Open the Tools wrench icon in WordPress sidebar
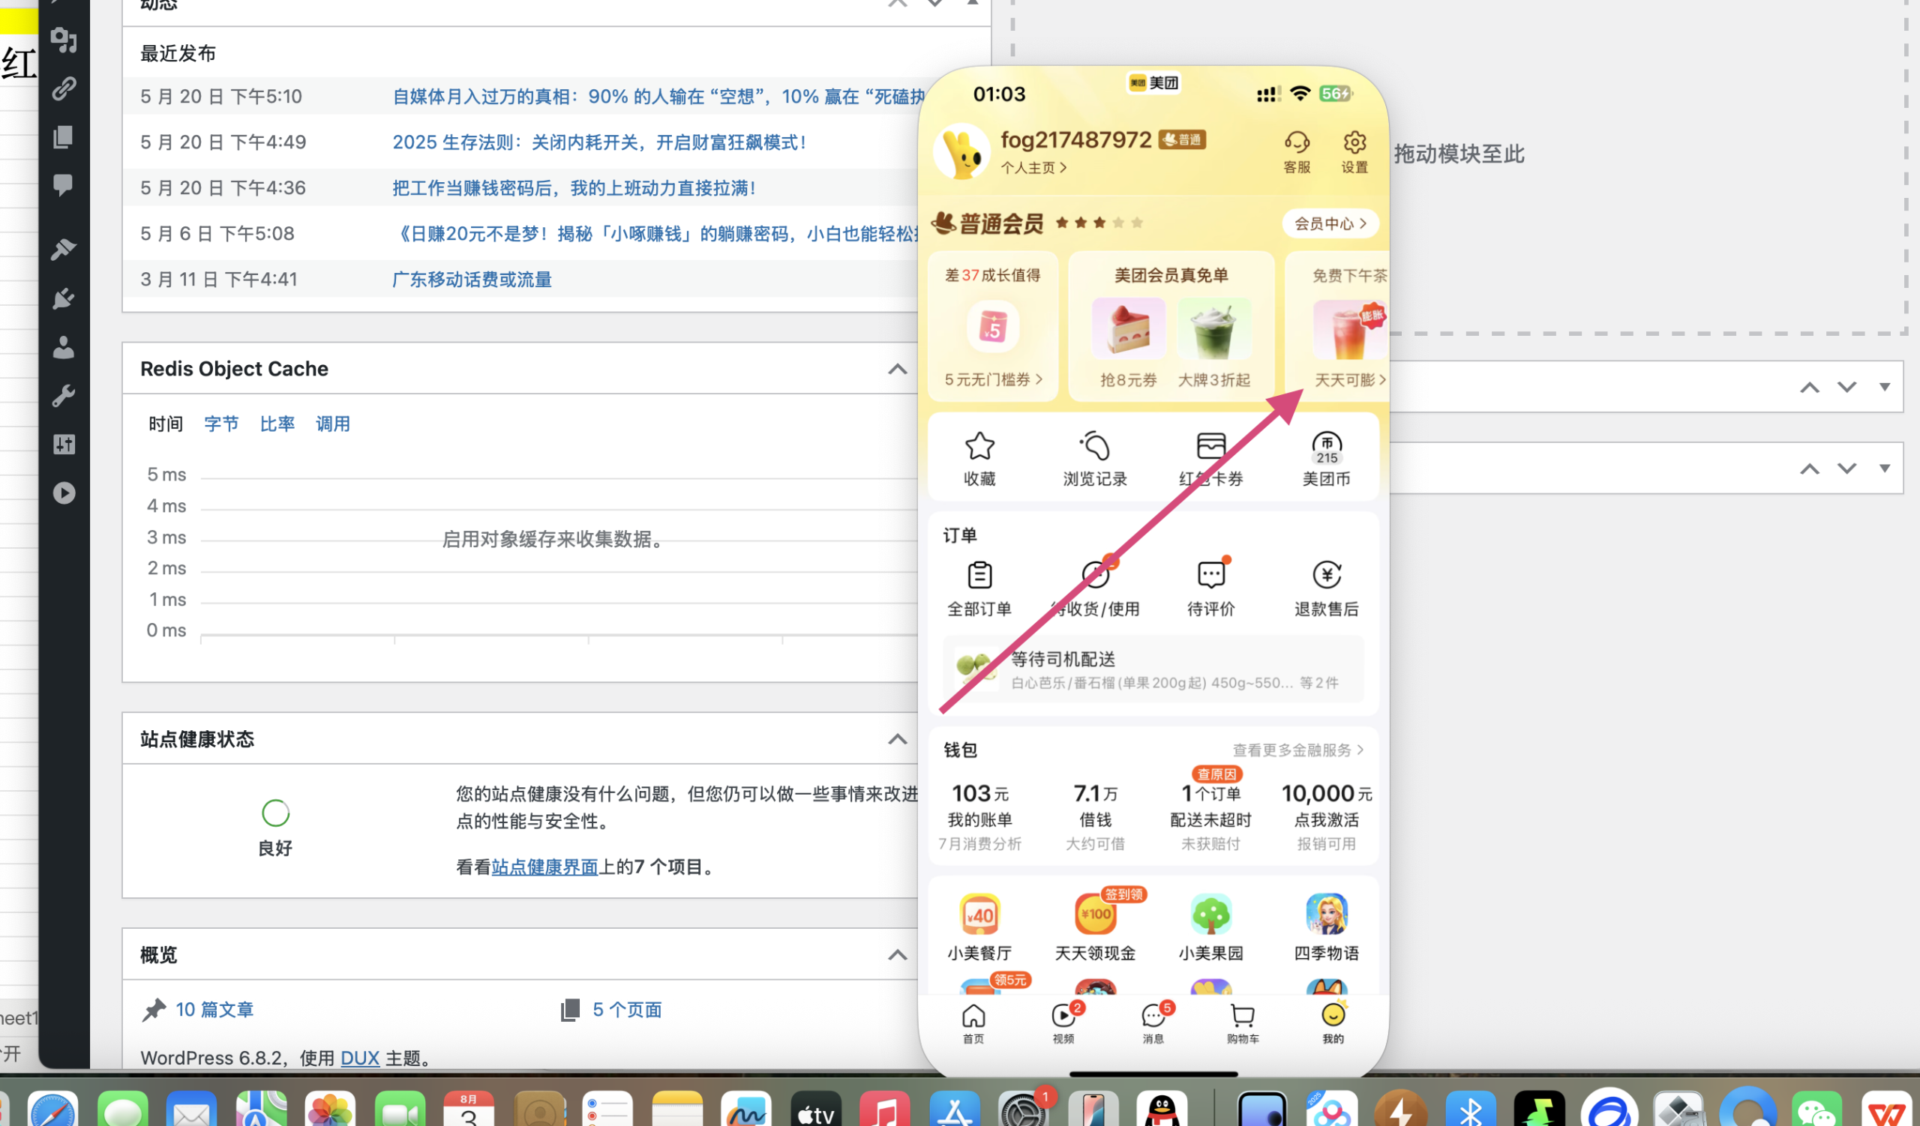 pyautogui.click(x=64, y=396)
